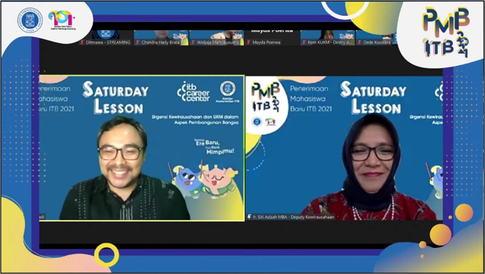Click the pin icon next to Ir. Siti Azizah
The width and height of the screenshot is (485, 274).
click(x=249, y=217)
